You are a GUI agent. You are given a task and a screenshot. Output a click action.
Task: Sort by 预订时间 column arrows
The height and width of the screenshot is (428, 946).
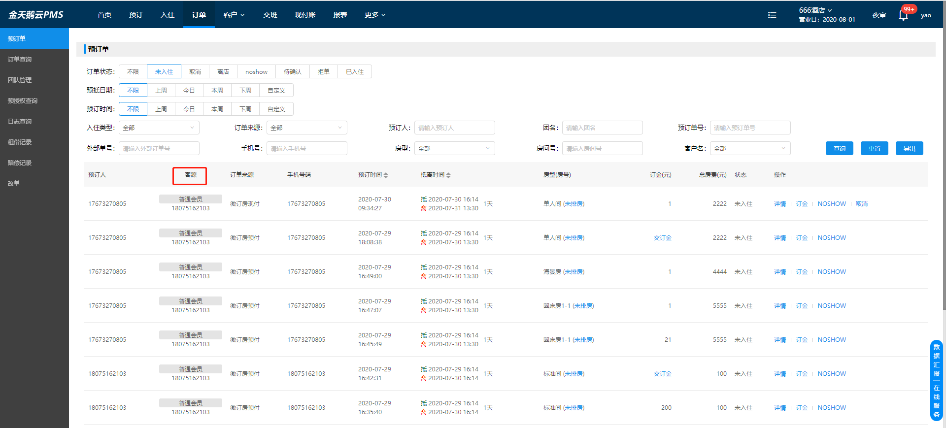pyautogui.click(x=386, y=175)
